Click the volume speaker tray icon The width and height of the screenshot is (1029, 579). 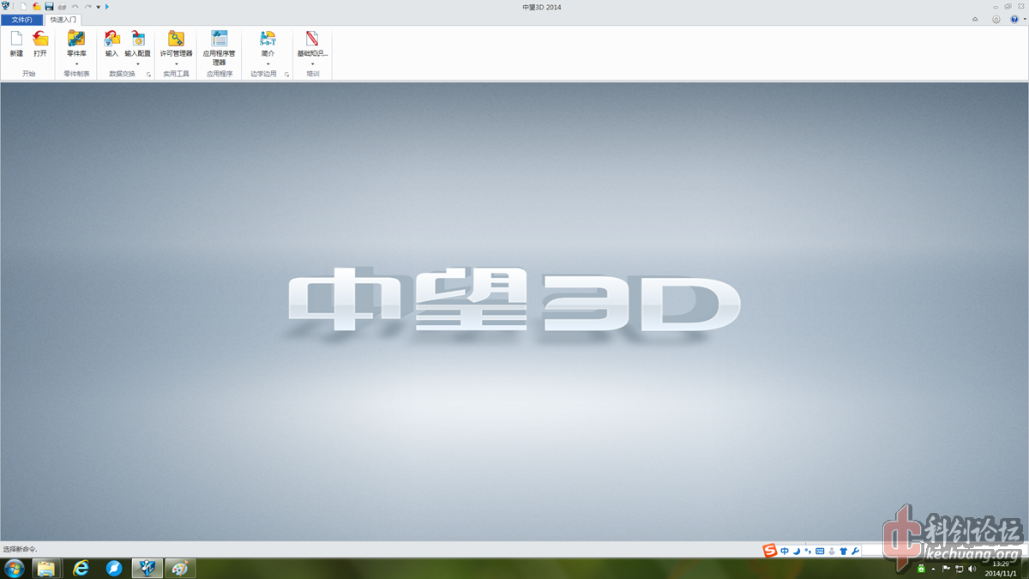click(x=972, y=569)
